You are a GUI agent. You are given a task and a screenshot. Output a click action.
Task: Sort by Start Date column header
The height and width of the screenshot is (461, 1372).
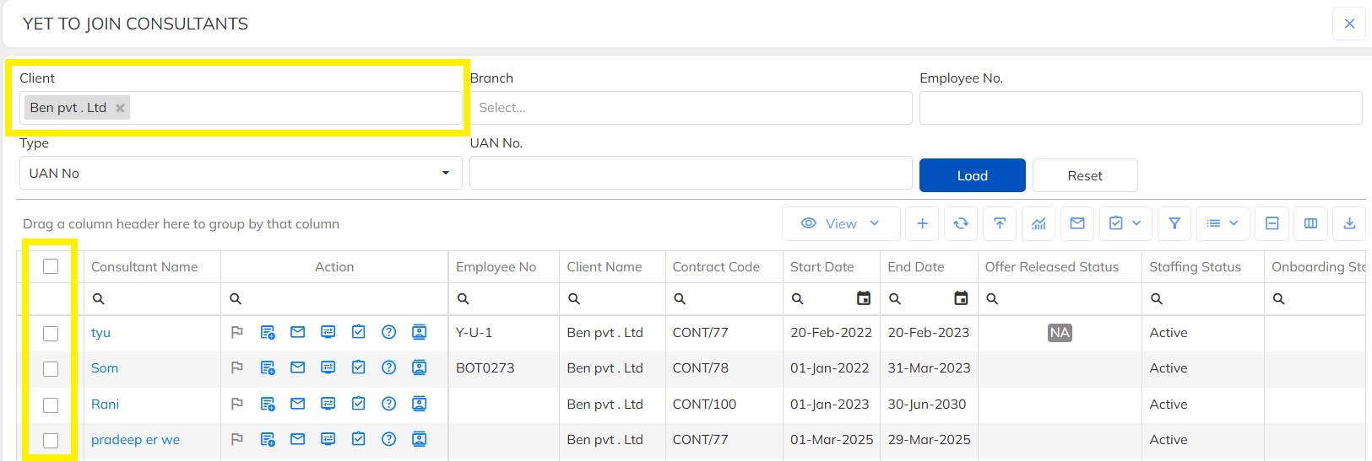(822, 267)
